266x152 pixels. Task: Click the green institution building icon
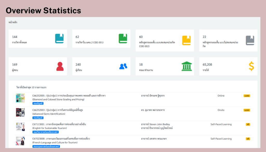tap(187, 66)
